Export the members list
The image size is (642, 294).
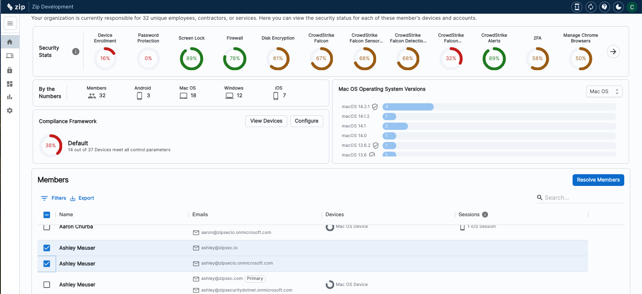point(82,198)
